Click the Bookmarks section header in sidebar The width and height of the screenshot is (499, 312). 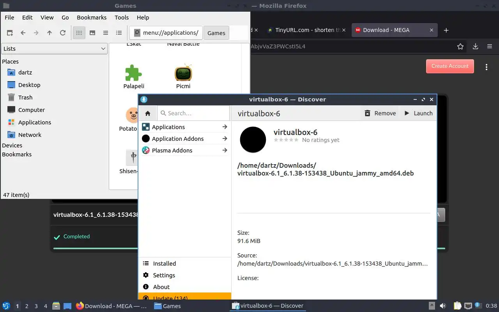[17, 154]
